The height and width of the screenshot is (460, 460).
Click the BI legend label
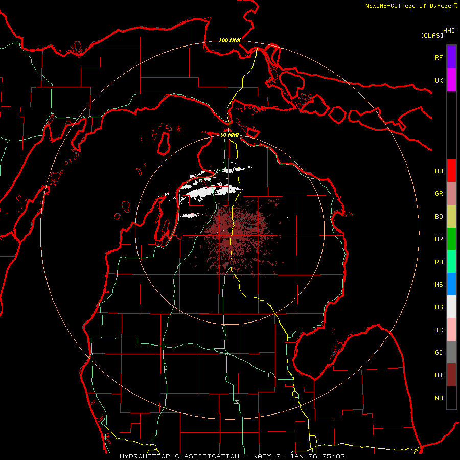coord(439,375)
